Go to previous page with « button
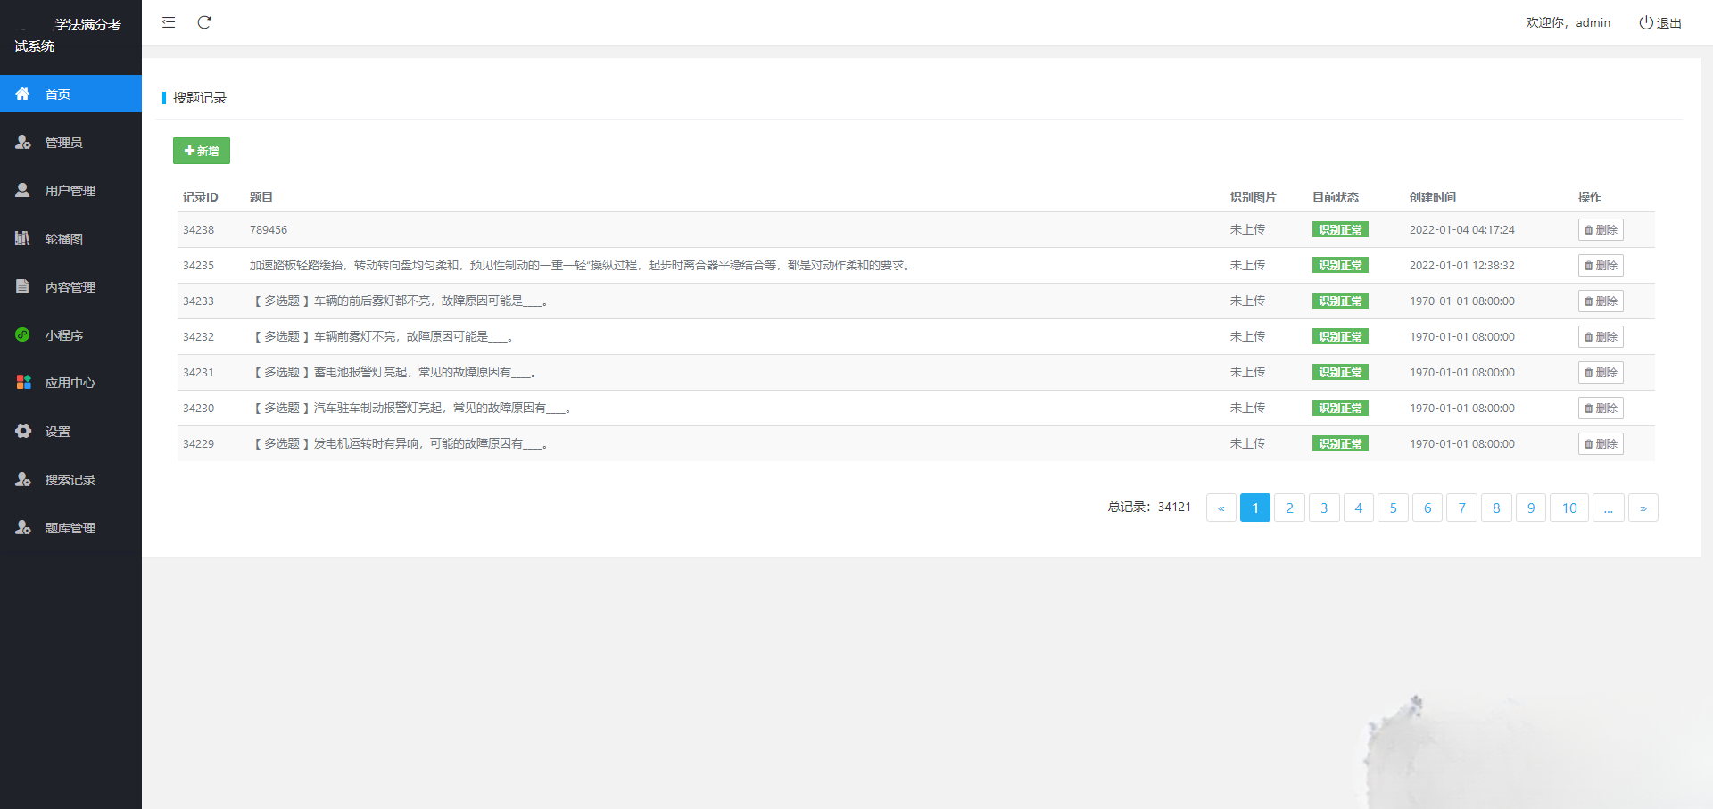Screen dimensions: 1713x809 pos(1221,508)
